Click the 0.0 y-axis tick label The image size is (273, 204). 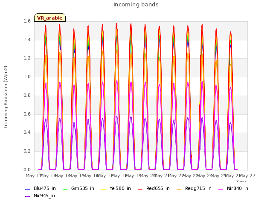27,170
